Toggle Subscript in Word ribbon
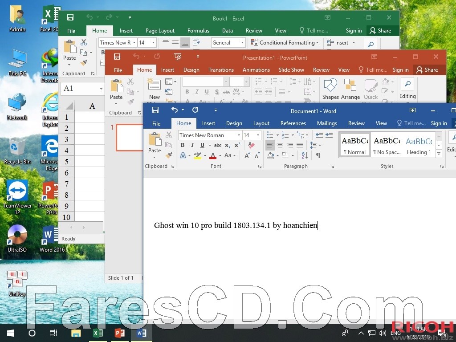Image resolution: width=456 pixels, height=342 pixels. coord(228,145)
